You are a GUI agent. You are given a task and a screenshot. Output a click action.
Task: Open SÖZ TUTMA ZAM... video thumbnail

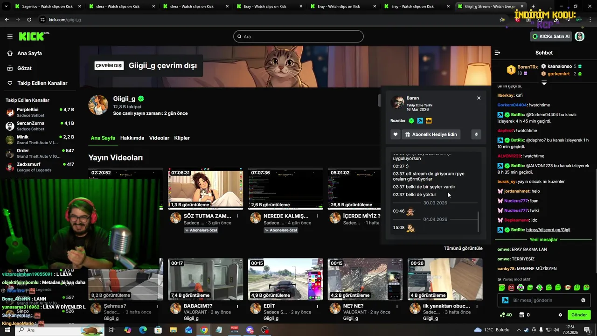[206, 189]
